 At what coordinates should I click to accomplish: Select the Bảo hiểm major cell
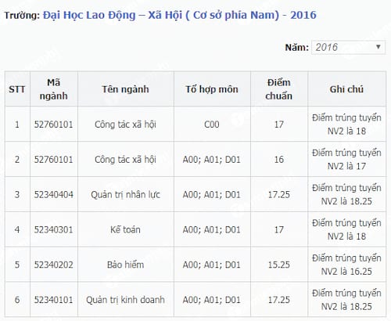coord(126,265)
